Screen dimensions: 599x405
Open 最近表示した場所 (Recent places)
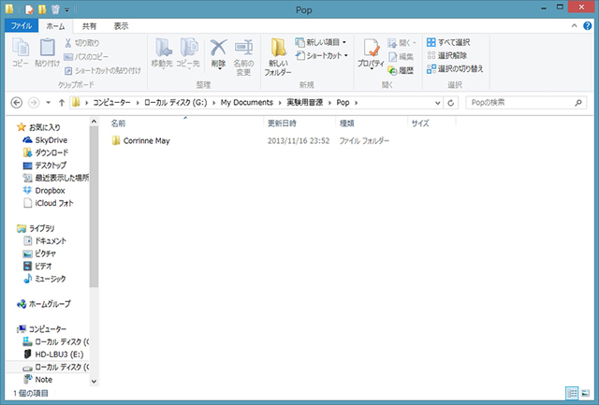(56, 178)
